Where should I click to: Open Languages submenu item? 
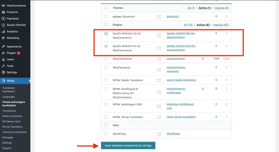pos(8,97)
